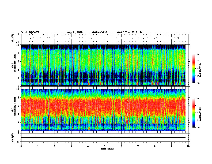This screenshot has height=164, width=212.
Task: Click the ch.1 frequency axis "8" tick label
Action: [x=19, y=53]
